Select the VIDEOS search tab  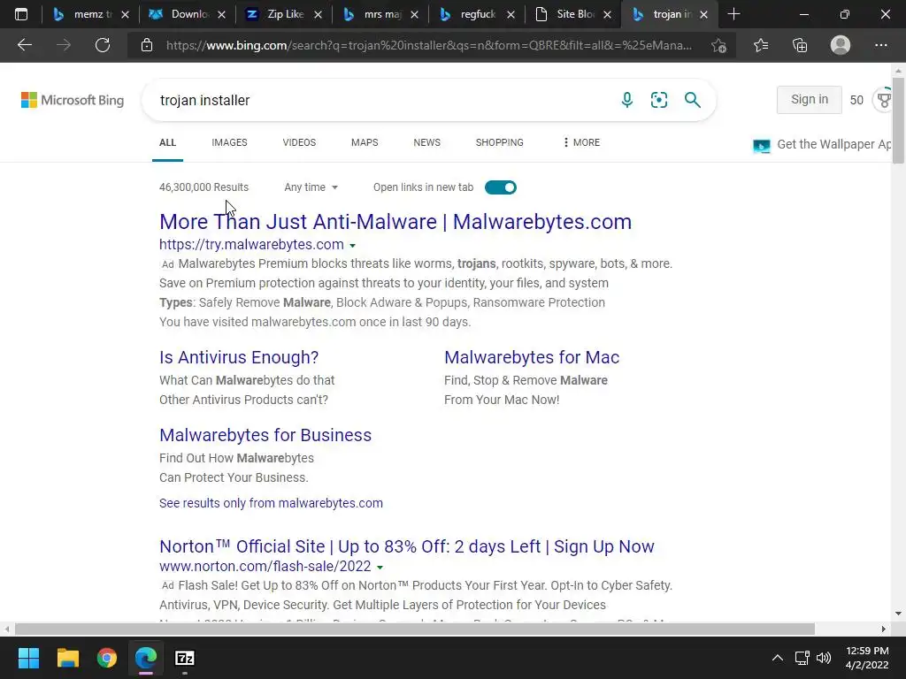point(299,142)
